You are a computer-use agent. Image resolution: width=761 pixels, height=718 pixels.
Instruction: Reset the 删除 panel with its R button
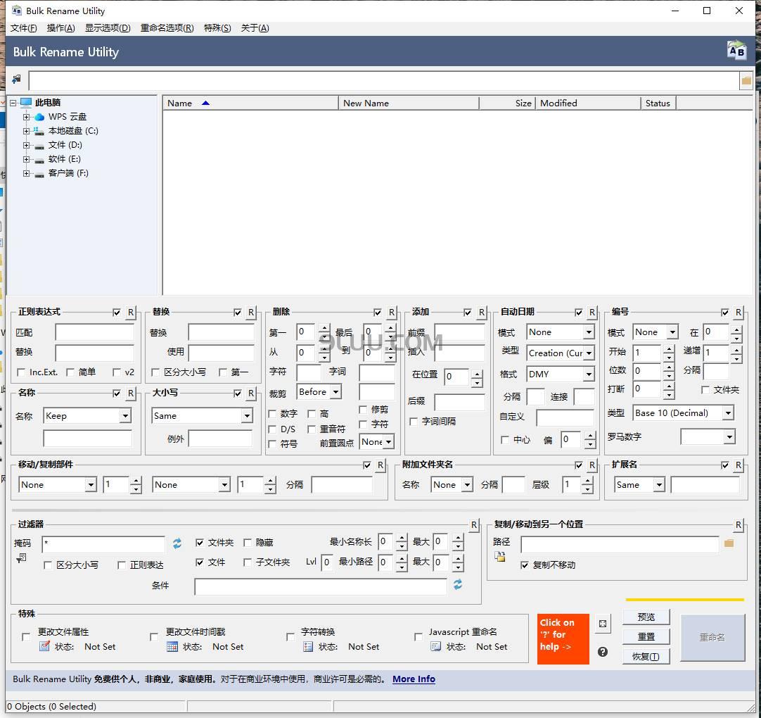pos(391,313)
